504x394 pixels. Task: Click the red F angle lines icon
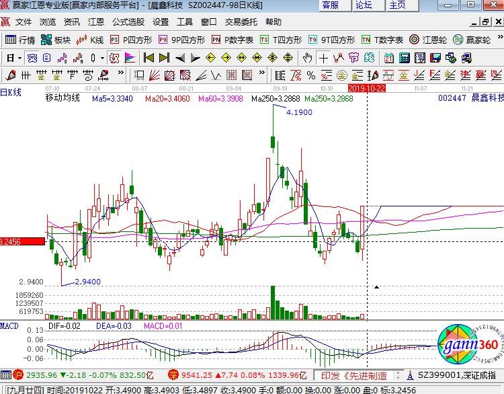(434, 75)
